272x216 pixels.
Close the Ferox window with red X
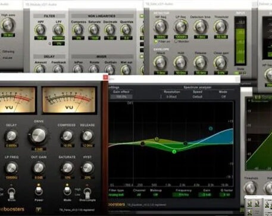(x=105, y=77)
